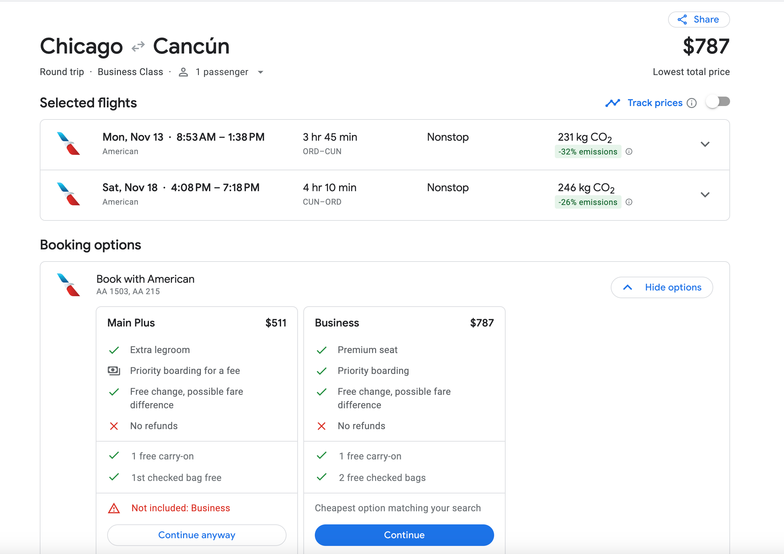Select the Business fare heading

(x=336, y=323)
